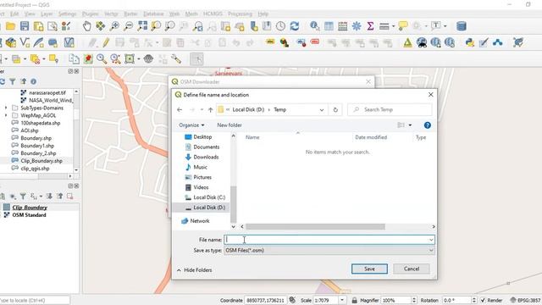Open the Scale dropdown in status bar
The height and width of the screenshot is (305, 542).
click(x=342, y=300)
